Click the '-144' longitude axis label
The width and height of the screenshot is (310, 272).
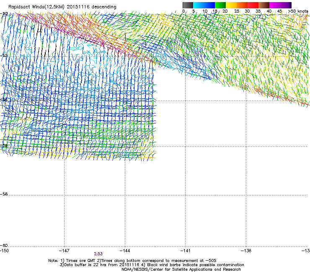point(125,251)
